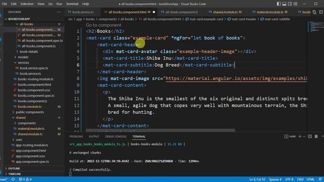Switch to the shared.module.ts tab
Viewport: 324px width, 182px height.
pos(225,12)
